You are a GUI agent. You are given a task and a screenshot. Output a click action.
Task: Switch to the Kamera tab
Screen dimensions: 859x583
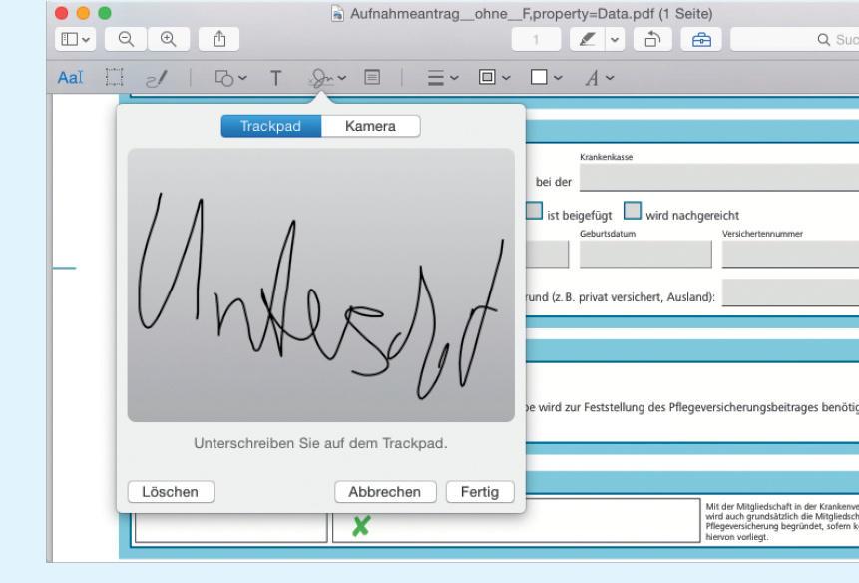coord(370,126)
